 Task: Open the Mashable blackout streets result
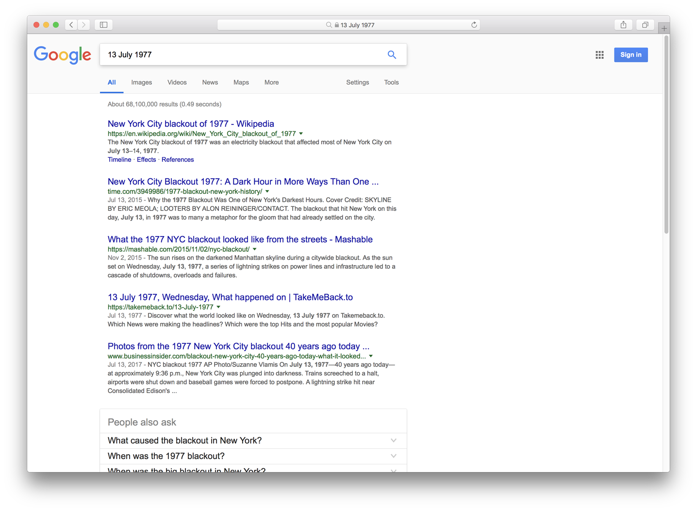240,239
